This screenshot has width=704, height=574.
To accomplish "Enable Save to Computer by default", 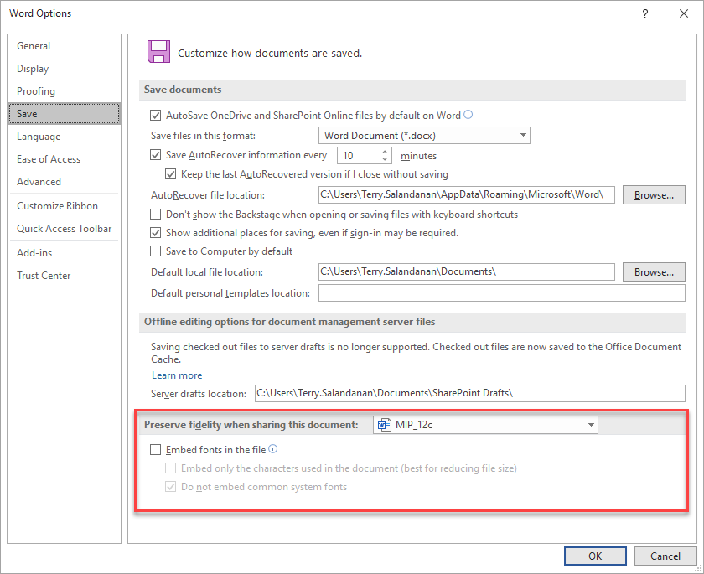I will pyautogui.click(x=155, y=251).
